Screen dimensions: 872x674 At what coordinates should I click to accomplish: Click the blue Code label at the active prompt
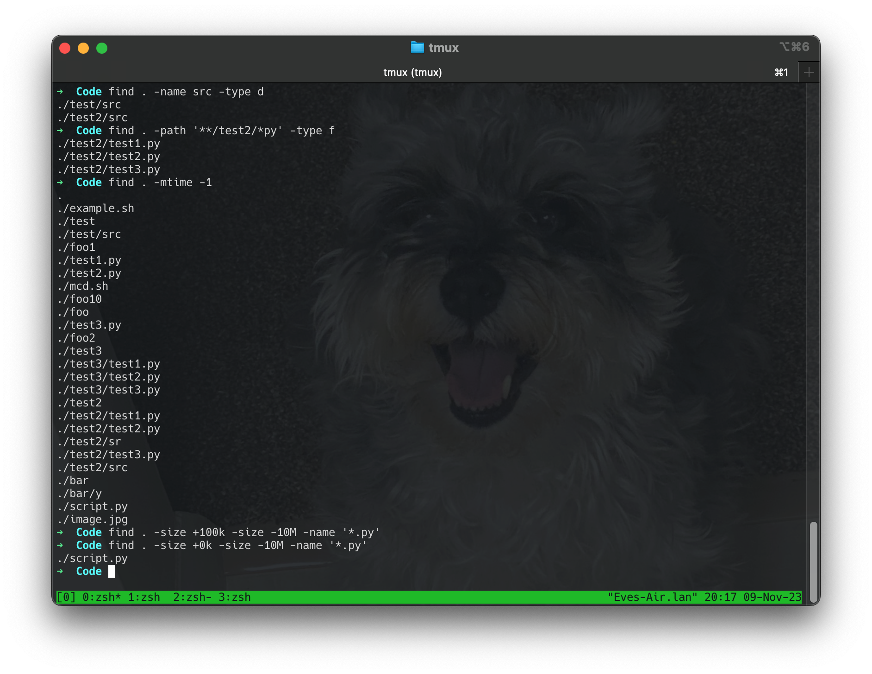tap(89, 571)
